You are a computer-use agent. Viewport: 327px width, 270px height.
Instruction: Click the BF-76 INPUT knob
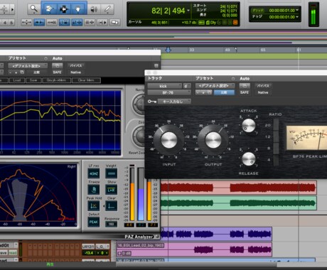point(169,140)
